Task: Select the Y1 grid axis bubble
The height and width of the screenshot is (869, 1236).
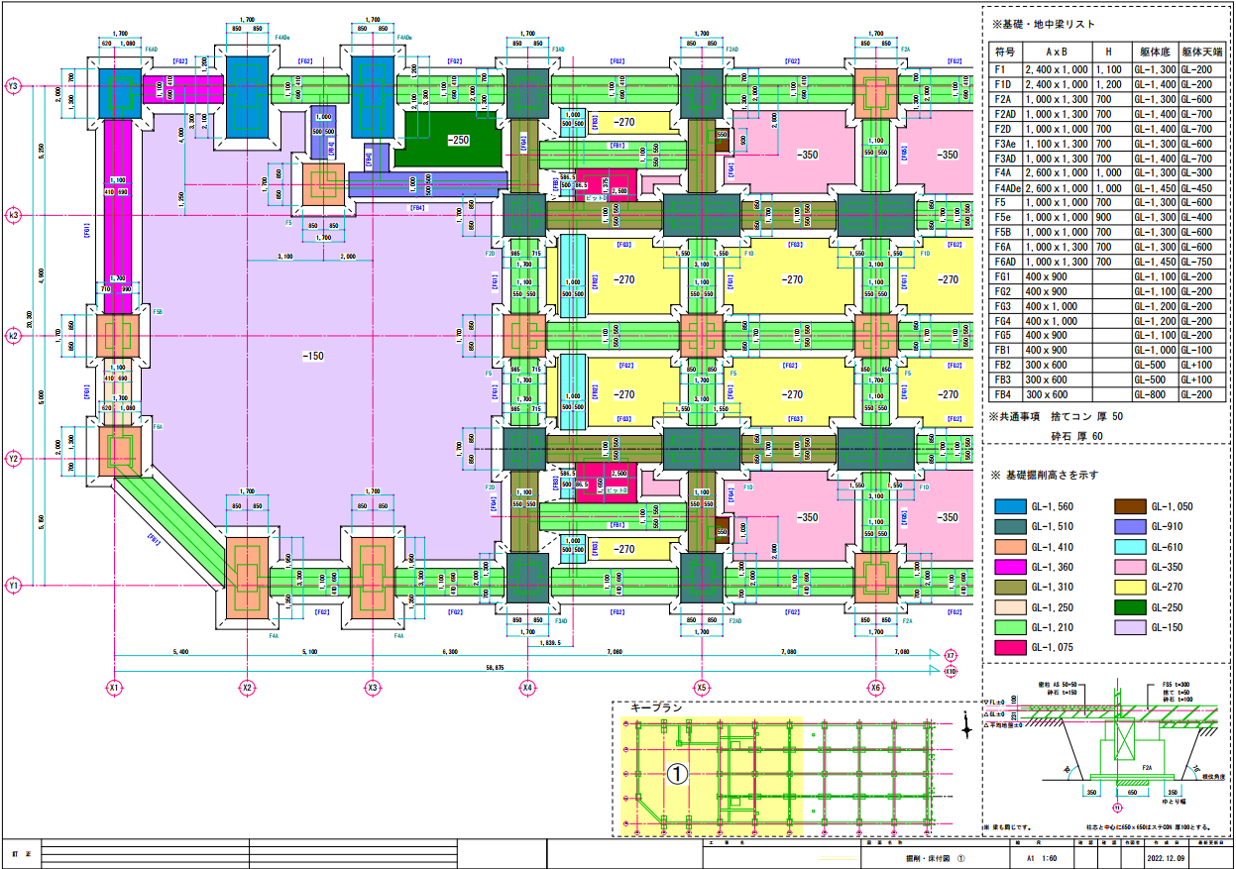Action: (13, 586)
